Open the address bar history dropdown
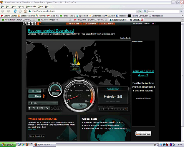The image size is (184, 147). pos(137,11)
